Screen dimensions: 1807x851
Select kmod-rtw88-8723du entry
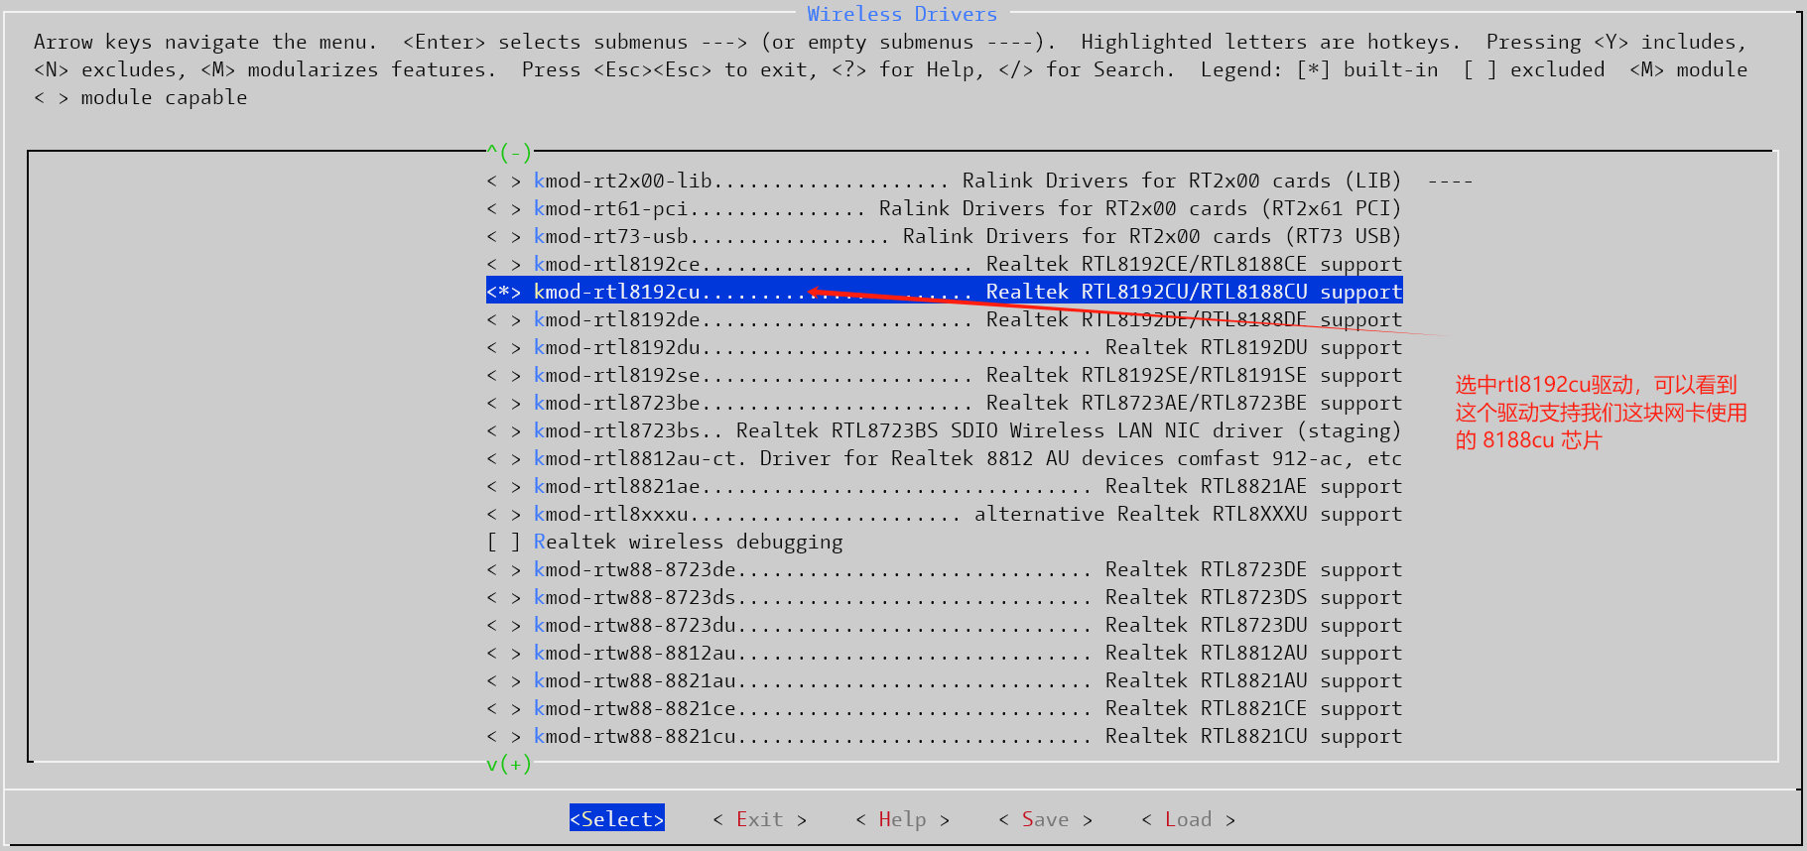(x=944, y=625)
